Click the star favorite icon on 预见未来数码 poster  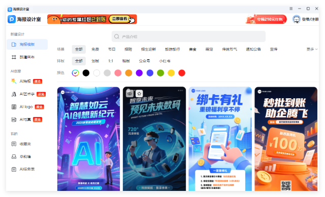pos(139,93)
